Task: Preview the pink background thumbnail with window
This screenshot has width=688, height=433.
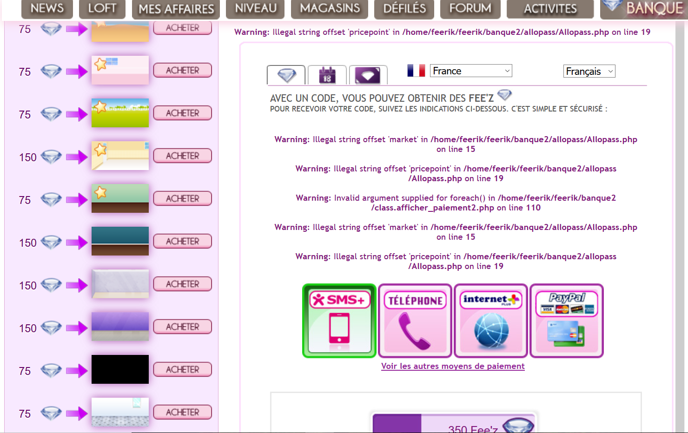Action: click(x=120, y=70)
